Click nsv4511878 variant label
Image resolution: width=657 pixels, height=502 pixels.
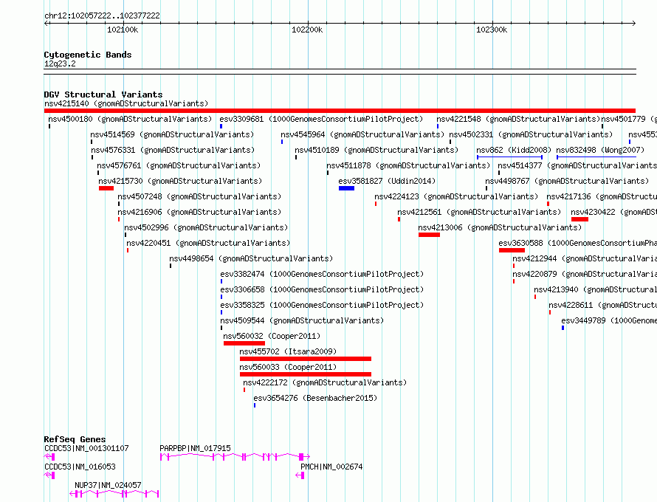[x=408, y=165]
